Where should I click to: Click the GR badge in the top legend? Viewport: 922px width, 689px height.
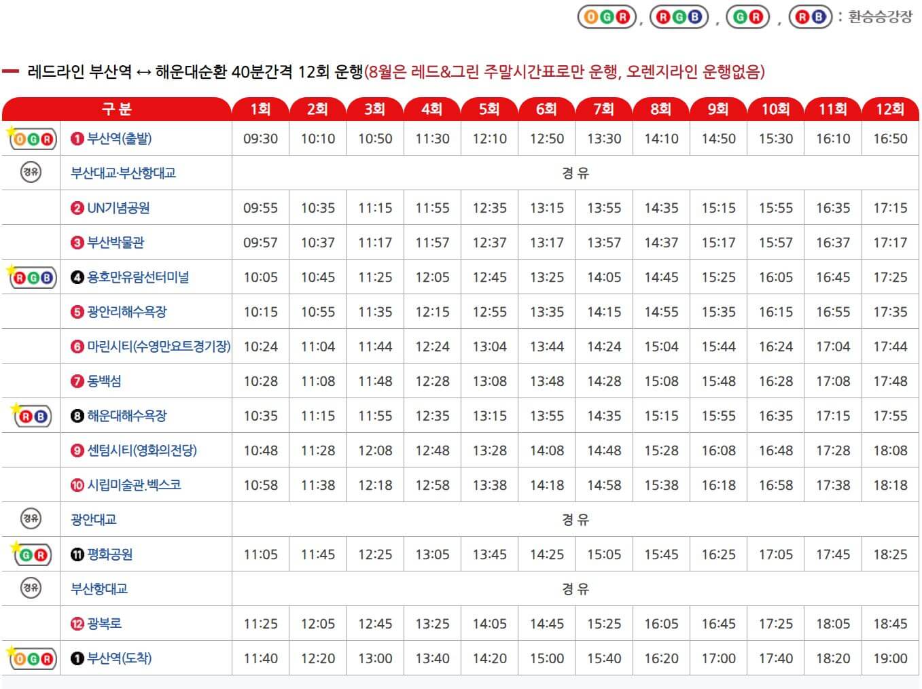[748, 17]
